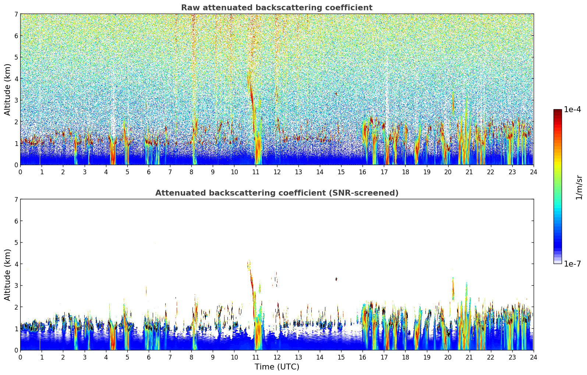Select hour 24 tick on bottom time axis

533,357
